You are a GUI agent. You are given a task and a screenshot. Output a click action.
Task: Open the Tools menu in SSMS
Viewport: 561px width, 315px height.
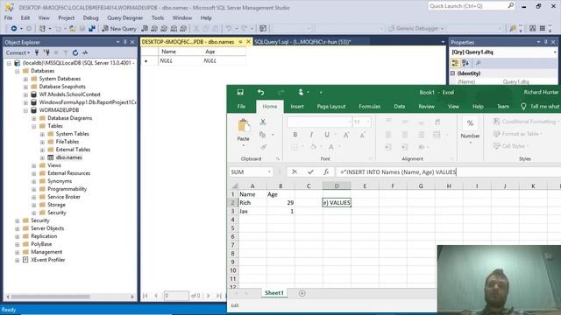click(x=158, y=17)
